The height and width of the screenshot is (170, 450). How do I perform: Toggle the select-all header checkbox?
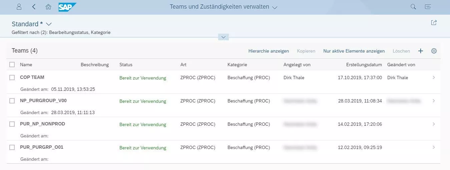point(12,65)
